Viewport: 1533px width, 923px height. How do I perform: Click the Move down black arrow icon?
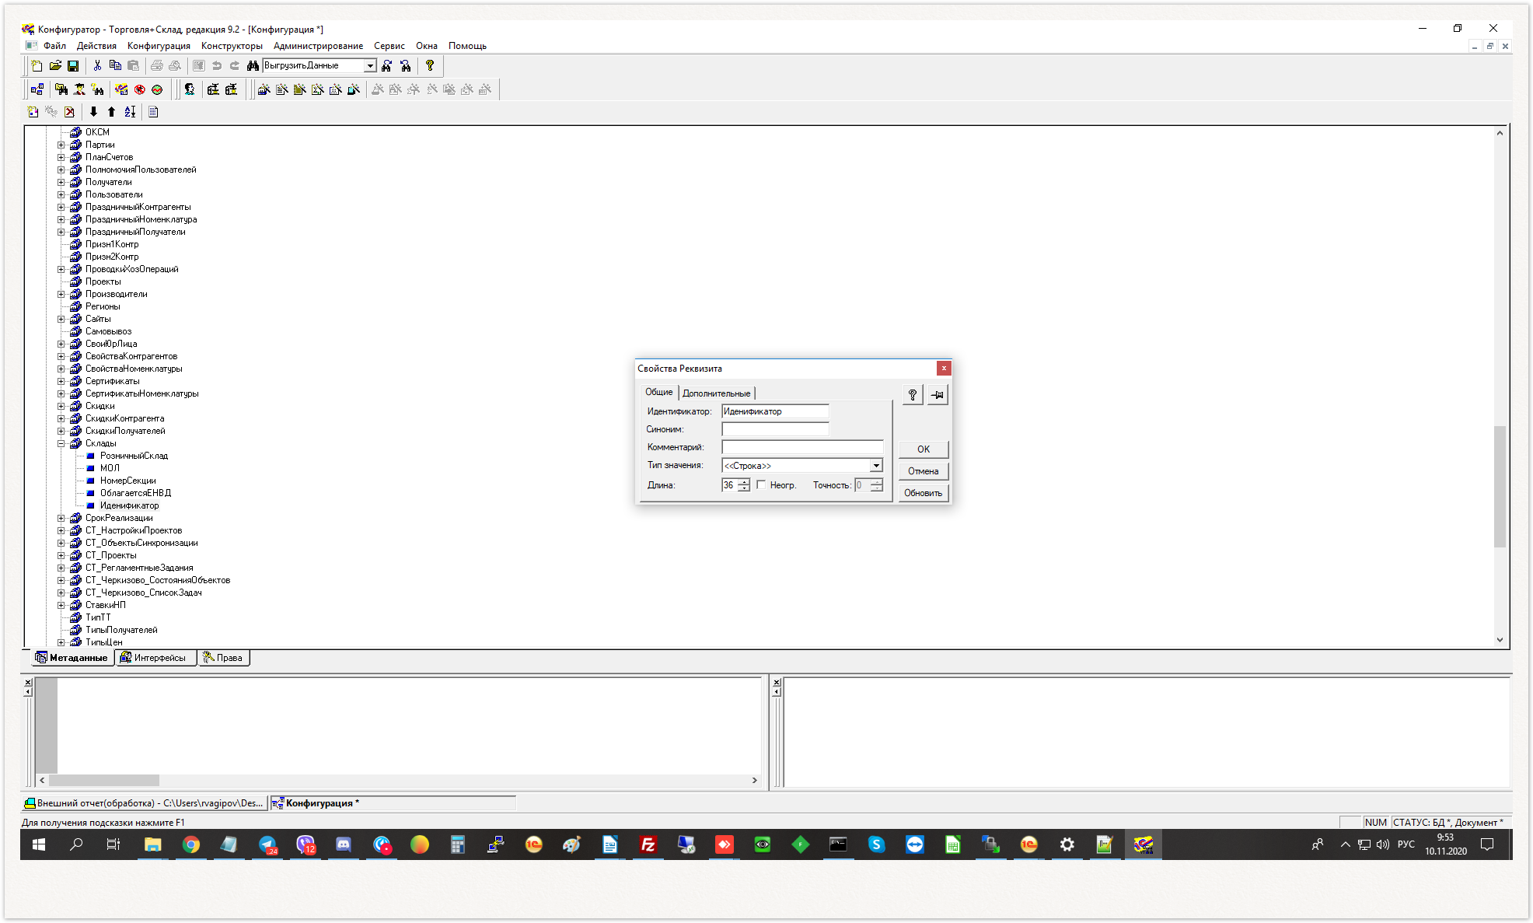click(x=94, y=112)
